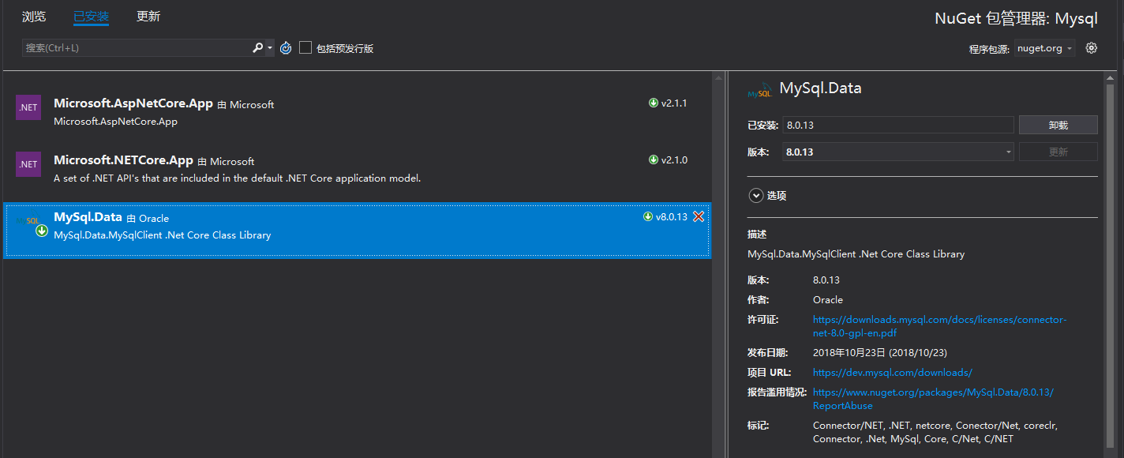The height and width of the screenshot is (458, 1124).
Task: Switch to the 已安装 tab
Action: pos(91,17)
